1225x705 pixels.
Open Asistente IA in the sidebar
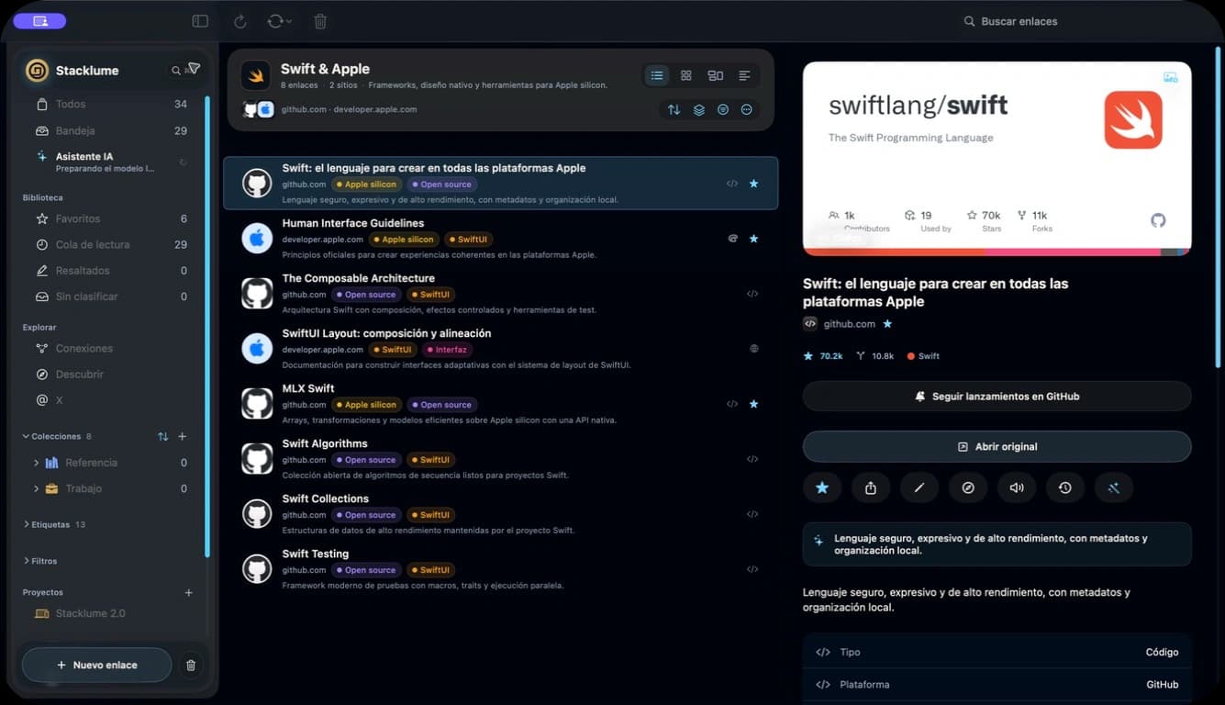coord(111,162)
